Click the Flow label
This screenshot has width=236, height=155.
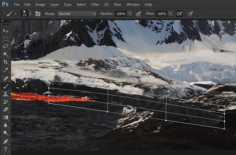[150, 14]
